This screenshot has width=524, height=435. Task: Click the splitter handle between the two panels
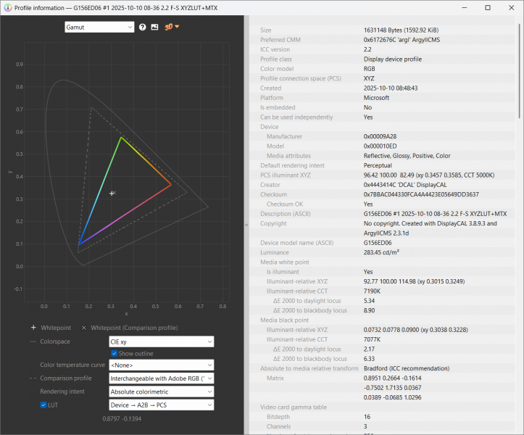[247, 225]
